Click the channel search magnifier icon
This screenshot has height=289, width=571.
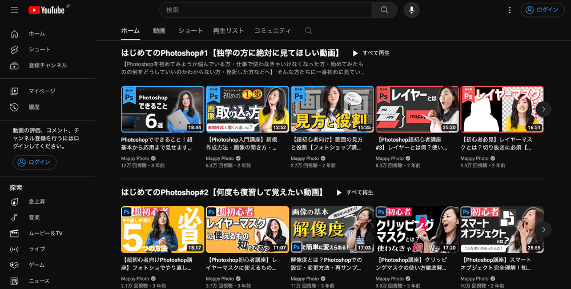pos(309,31)
